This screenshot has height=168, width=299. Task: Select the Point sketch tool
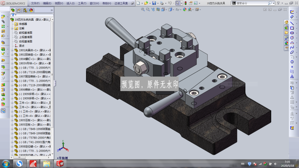pyautogui.click(x=292, y=67)
